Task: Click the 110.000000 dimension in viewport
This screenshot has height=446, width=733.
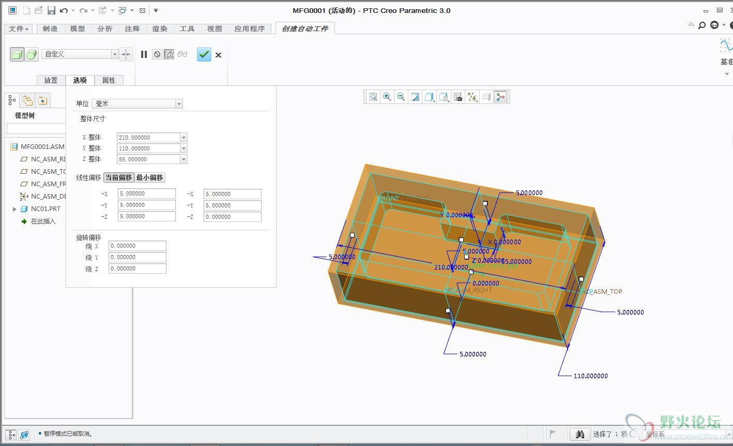Action: point(591,376)
